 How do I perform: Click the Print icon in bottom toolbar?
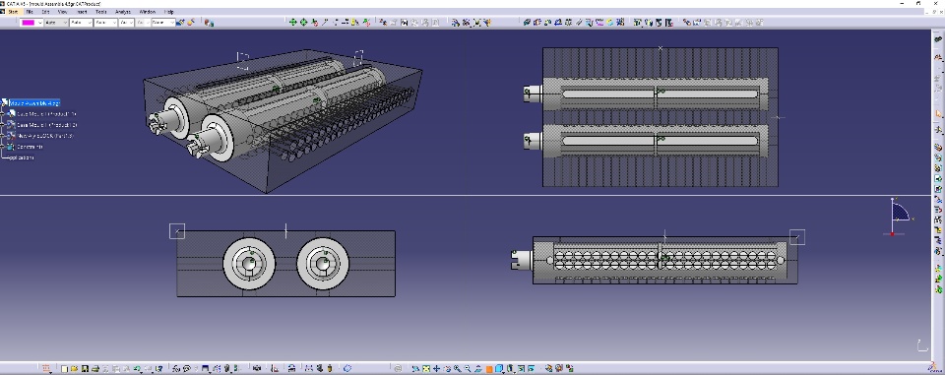coord(95,368)
